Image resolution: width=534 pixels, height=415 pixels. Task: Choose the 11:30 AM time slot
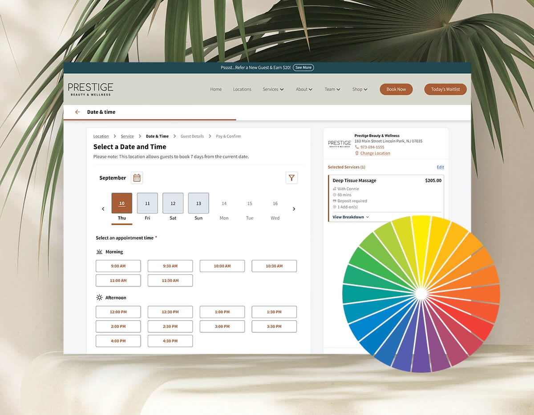pos(170,281)
